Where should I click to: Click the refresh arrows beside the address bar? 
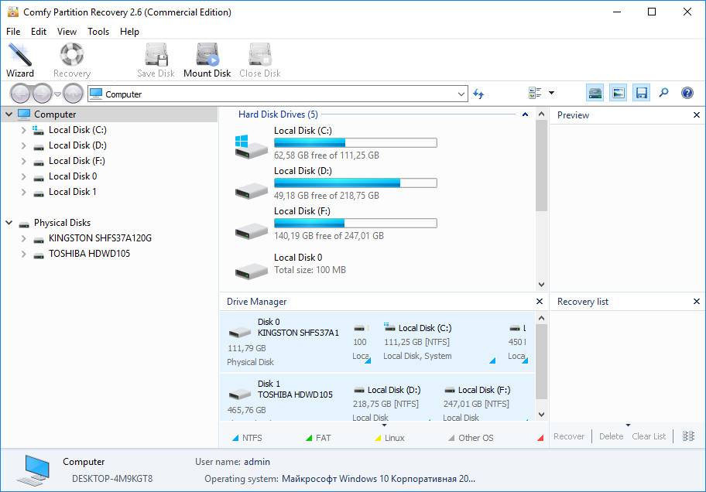point(478,94)
